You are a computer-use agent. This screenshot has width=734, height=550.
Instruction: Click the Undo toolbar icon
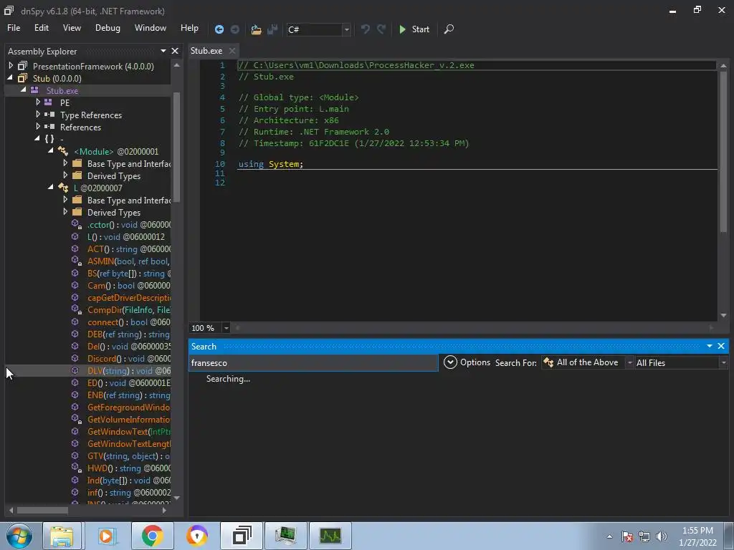tap(366, 29)
